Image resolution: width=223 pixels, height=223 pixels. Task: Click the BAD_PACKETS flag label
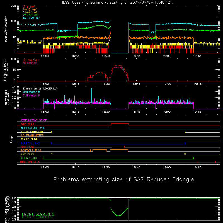(30, 162)
